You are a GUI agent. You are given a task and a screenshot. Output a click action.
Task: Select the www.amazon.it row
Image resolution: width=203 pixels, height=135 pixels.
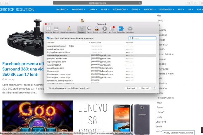tap(101, 65)
